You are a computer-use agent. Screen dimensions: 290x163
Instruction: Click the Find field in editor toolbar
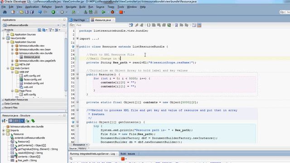[x=101, y=25]
